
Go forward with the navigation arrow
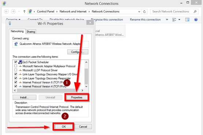tap(13, 12)
